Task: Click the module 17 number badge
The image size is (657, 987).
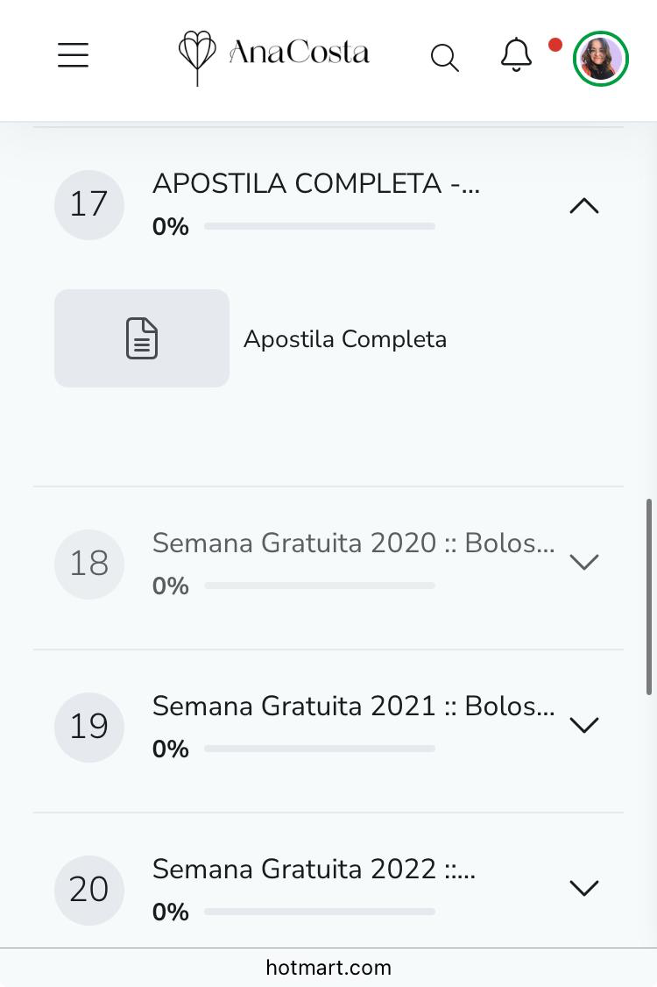Action: point(89,204)
